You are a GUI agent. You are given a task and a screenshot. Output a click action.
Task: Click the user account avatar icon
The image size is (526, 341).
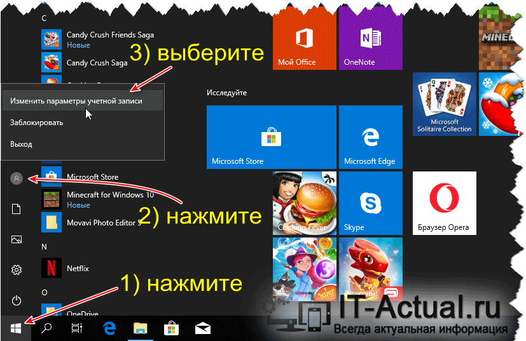17,178
